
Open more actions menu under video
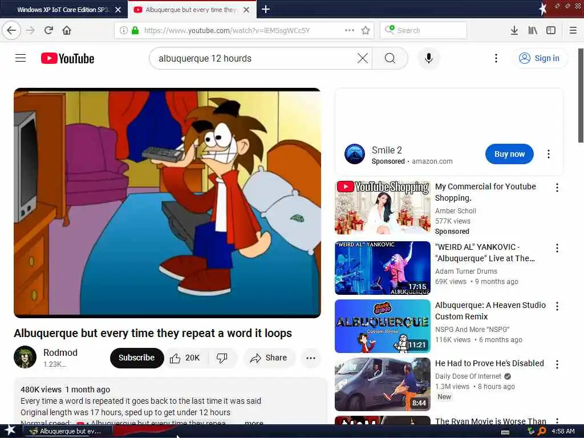[x=311, y=358]
